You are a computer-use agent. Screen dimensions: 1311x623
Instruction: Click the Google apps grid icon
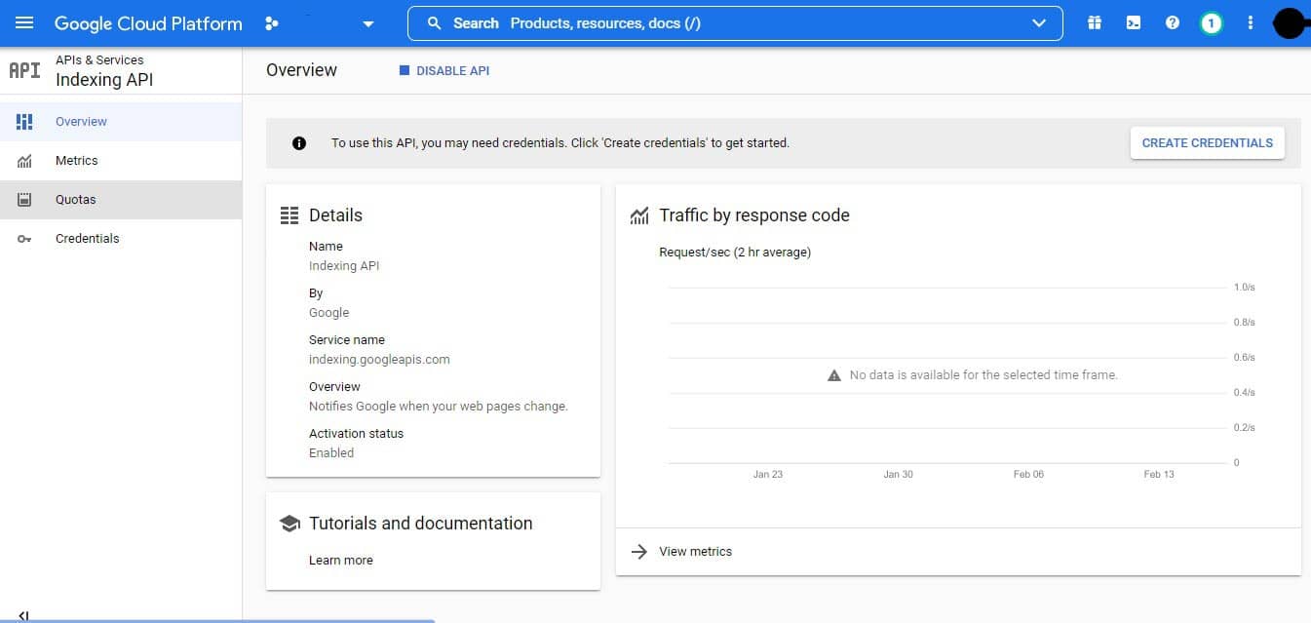coord(1094,21)
